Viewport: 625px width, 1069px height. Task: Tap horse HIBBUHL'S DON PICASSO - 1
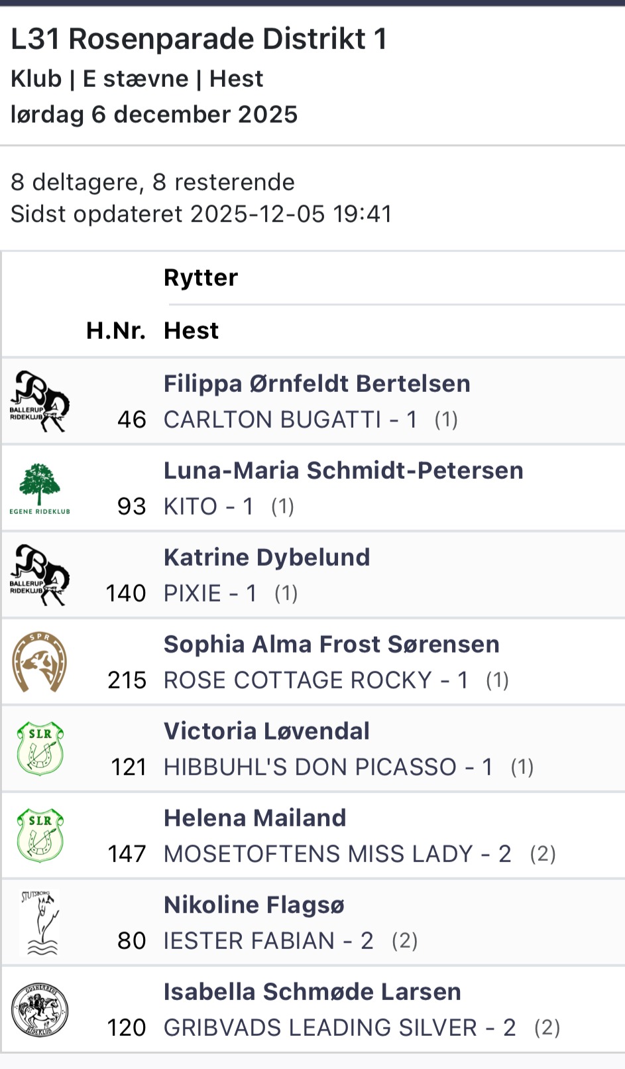[328, 767]
